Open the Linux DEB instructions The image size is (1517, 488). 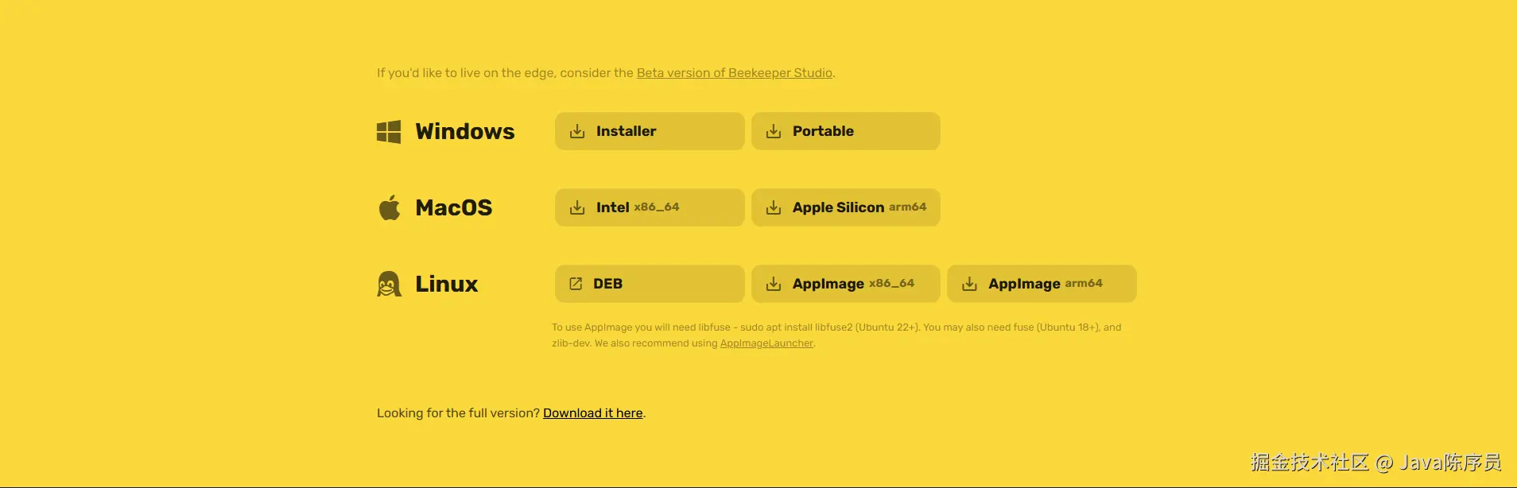tap(650, 284)
